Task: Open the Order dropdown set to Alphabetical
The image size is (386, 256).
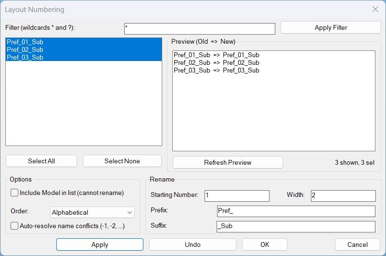Action: point(92,212)
